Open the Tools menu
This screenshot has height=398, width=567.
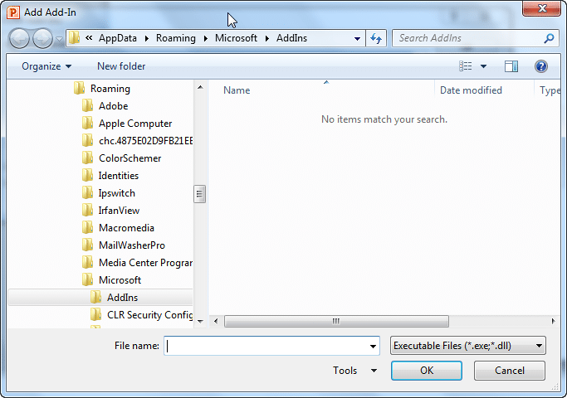pyautogui.click(x=354, y=371)
